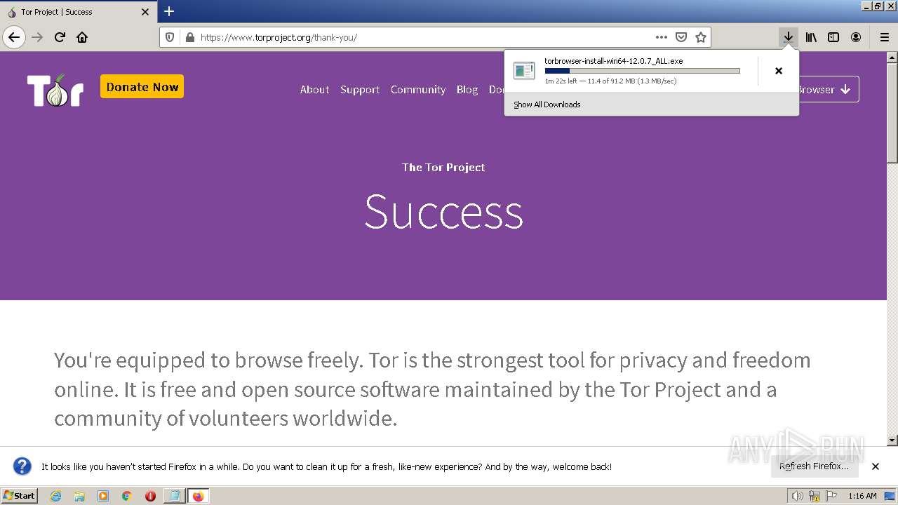The image size is (898, 505).
Task: Open Windows Explorer from taskbar
Action: tap(79, 496)
